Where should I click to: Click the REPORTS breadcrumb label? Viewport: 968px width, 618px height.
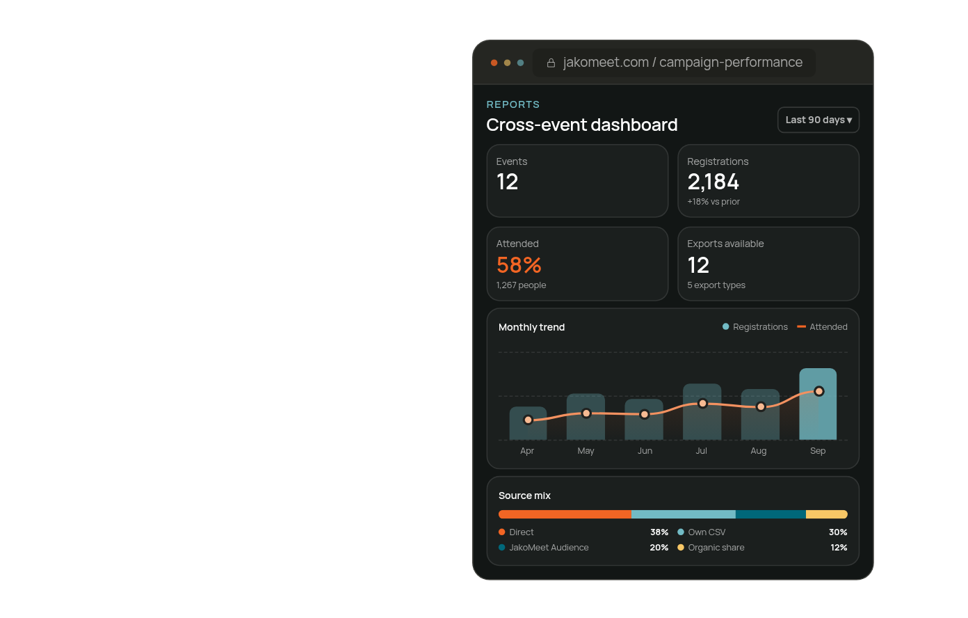[x=513, y=104]
